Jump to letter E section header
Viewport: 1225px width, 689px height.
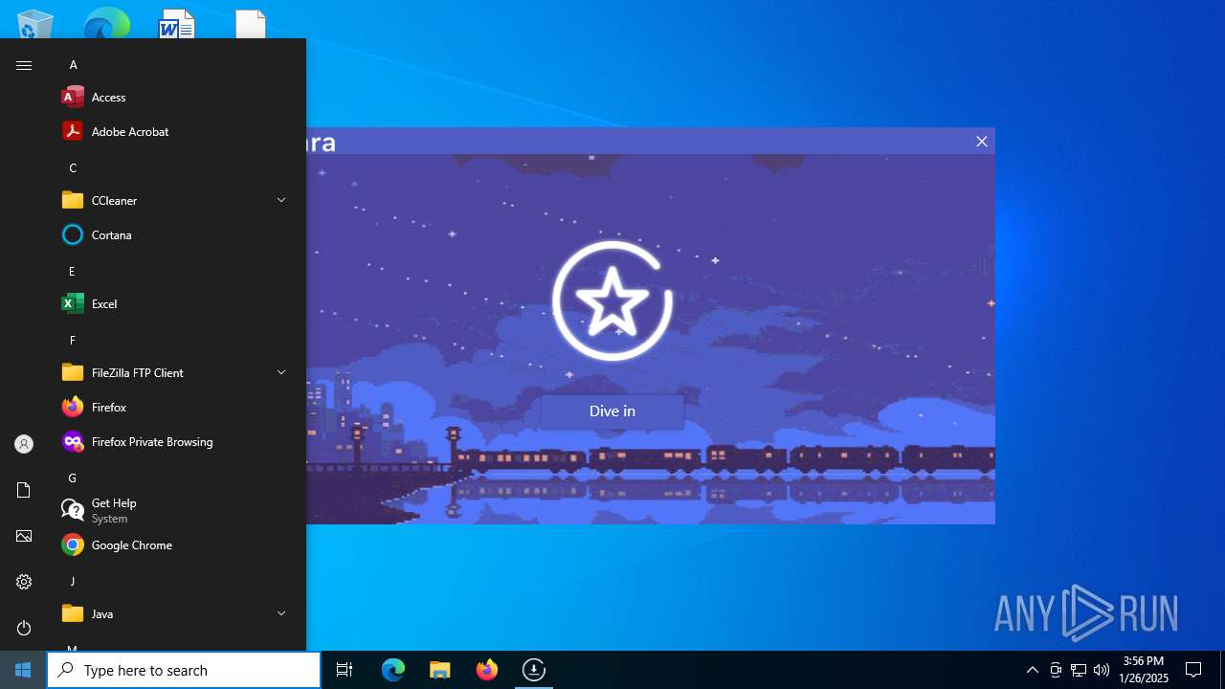[72, 272]
